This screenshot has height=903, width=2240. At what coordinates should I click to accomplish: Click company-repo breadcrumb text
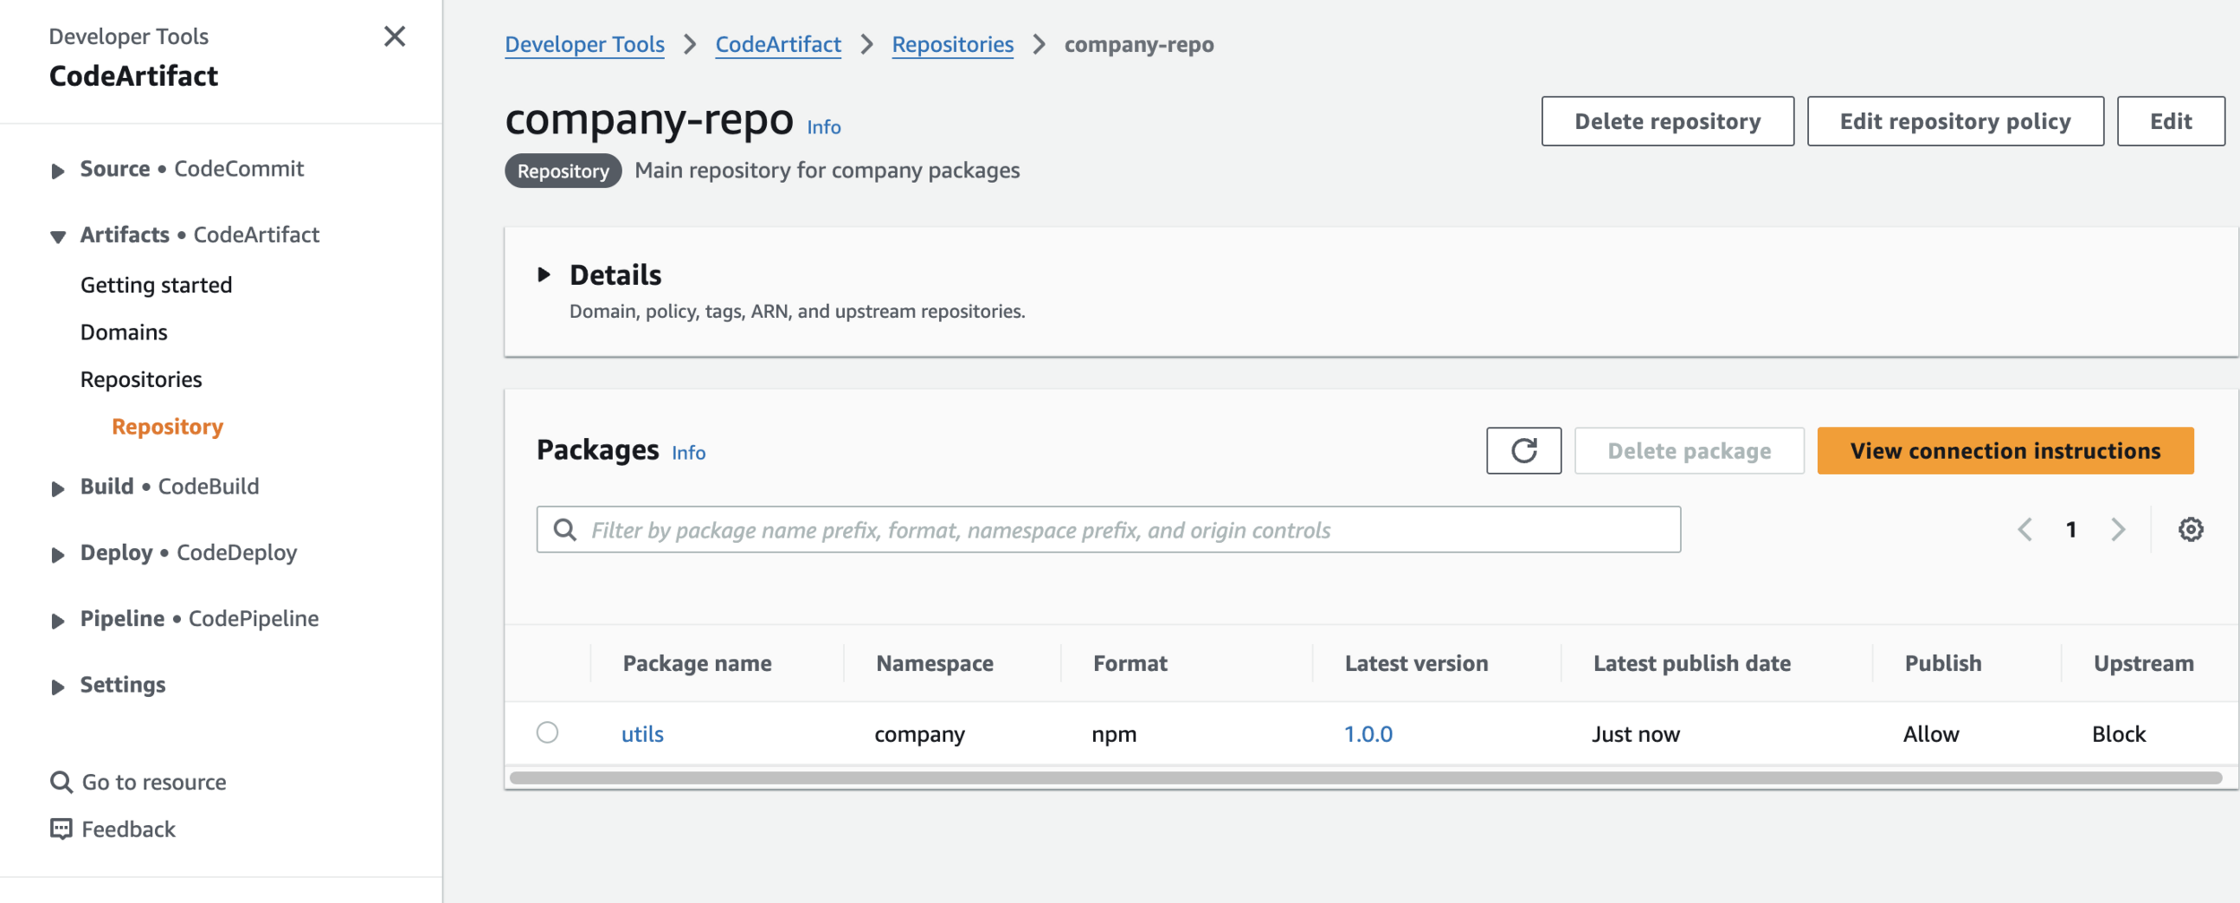(1139, 45)
